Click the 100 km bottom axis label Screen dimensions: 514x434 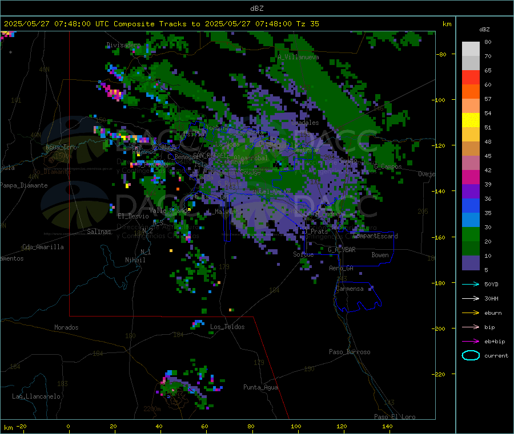tap(296, 426)
